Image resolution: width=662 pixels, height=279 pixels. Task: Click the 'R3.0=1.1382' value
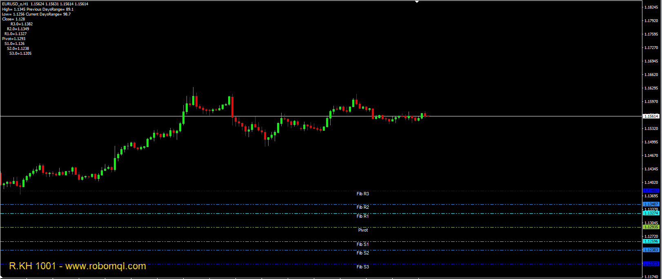pyautogui.click(x=22, y=24)
